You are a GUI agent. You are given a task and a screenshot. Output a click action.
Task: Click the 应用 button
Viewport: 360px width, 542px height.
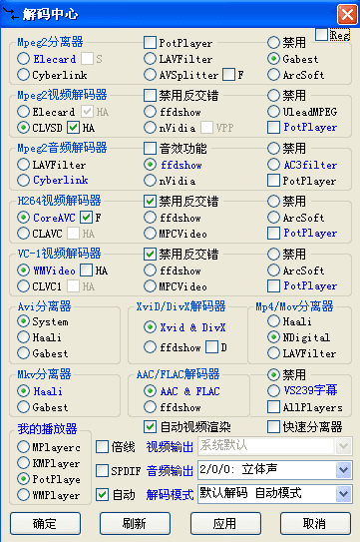click(225, 524)
